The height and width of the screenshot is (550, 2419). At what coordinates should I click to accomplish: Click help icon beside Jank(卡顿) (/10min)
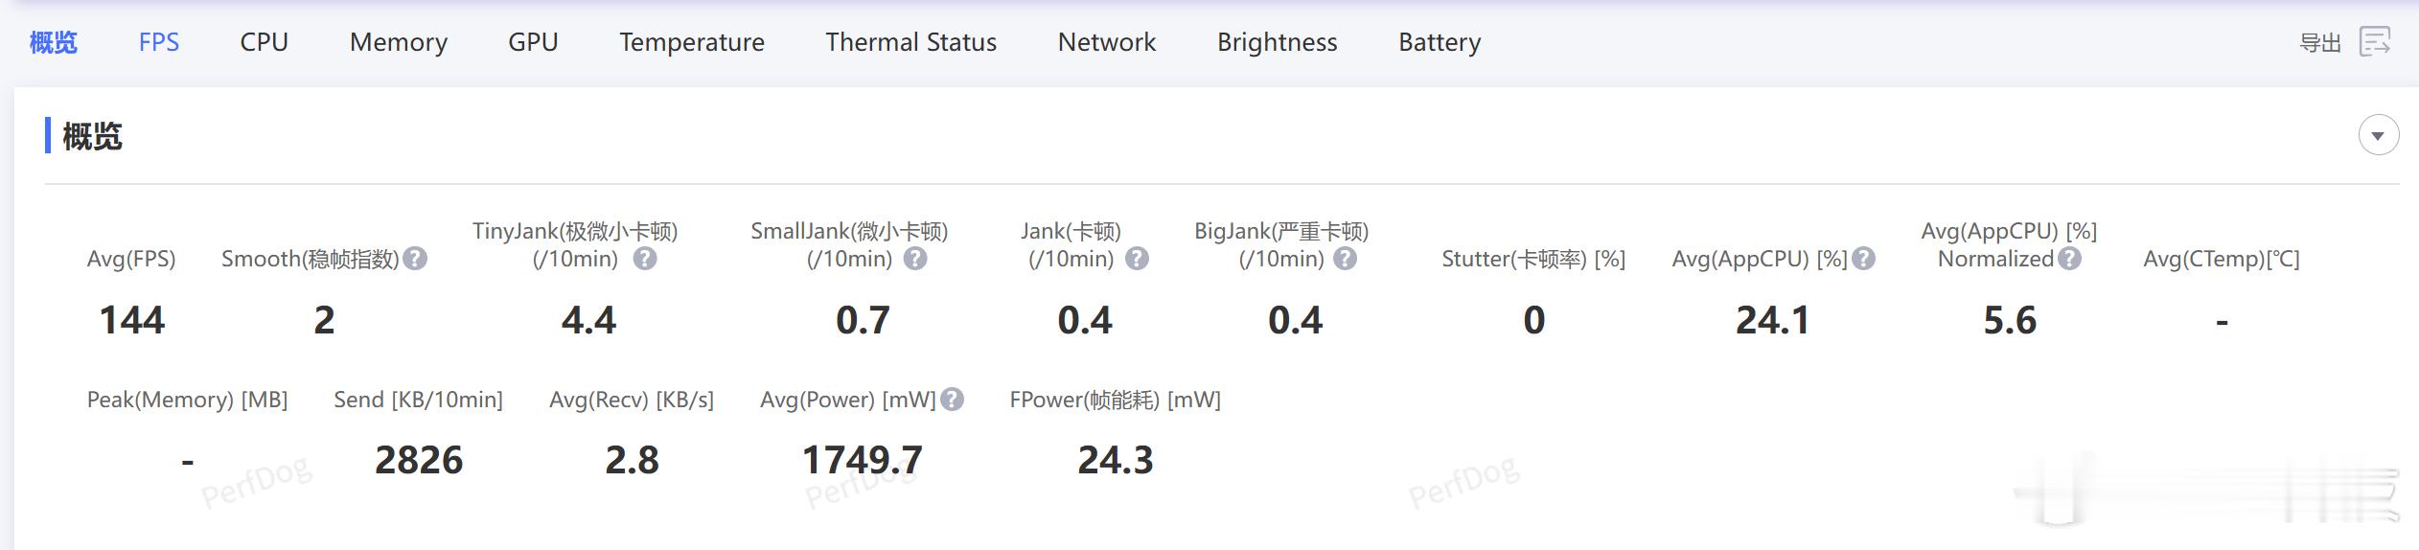click(1137, 259)
